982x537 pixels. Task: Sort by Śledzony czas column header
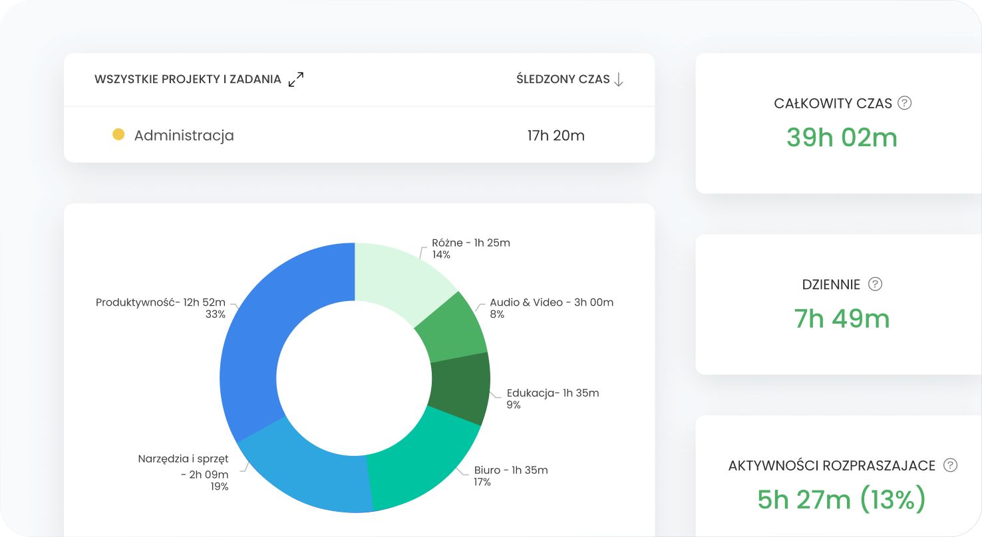(x=563, y=79)
